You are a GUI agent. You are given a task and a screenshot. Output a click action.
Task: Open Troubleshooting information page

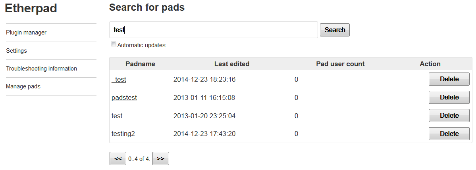click(x=42, y=69)
